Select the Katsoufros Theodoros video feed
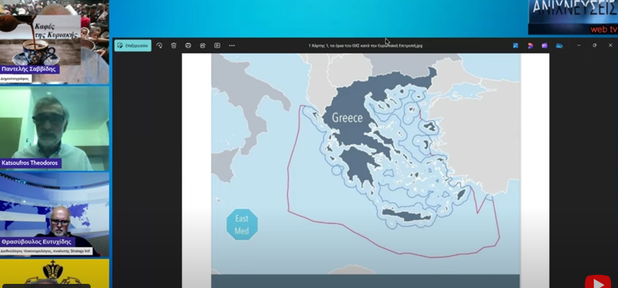Screen dimensions: 618x288 (54, 128)
